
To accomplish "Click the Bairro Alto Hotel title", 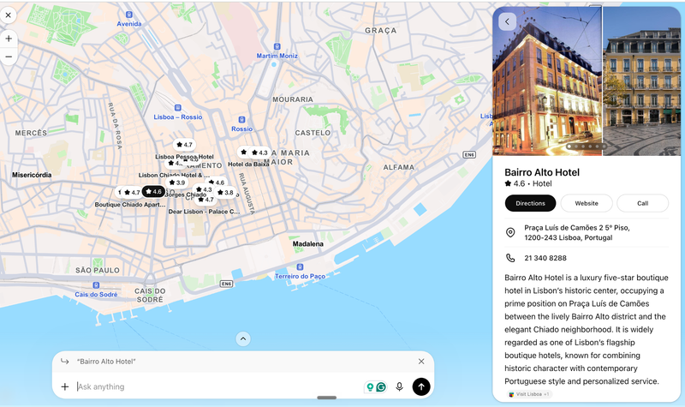I will (x=542, y=172).
